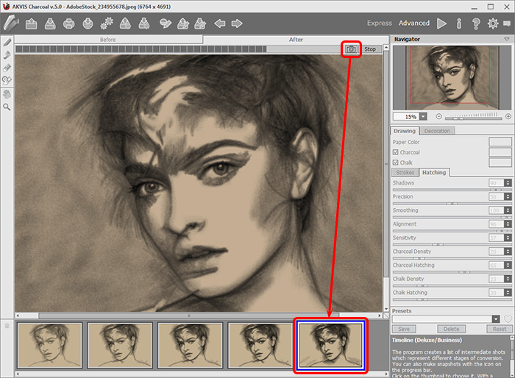515x378 pixels.
Task: Click the Run play triangle button
Action: click(x=441, y=24)
